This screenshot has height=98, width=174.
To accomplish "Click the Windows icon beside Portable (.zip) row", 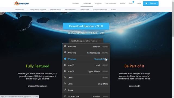I will tap(65, 53).
